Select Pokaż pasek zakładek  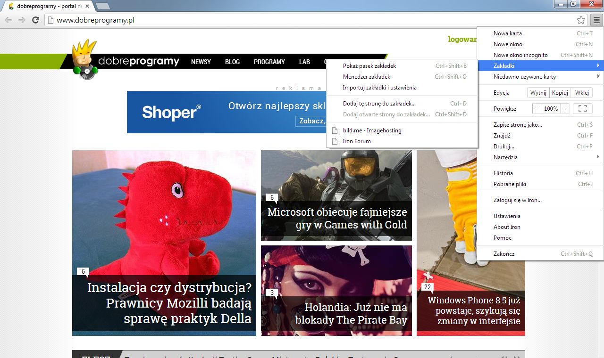(402, 66)
